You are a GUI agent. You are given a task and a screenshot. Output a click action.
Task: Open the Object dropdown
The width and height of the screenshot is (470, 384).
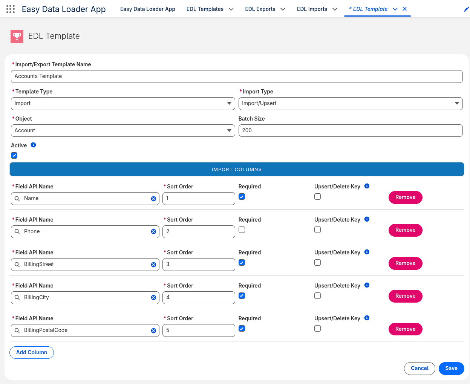click(x=123, y=131)
